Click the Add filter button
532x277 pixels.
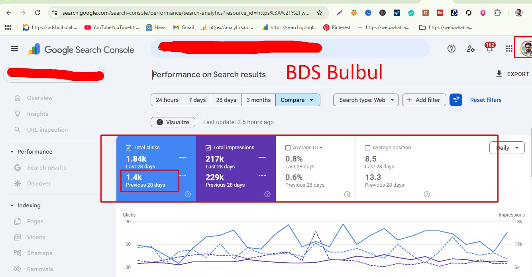423,100
